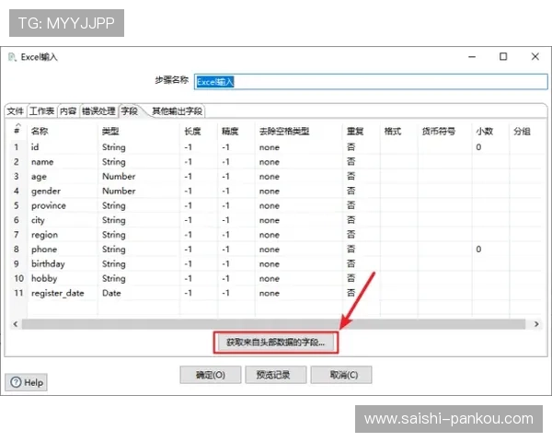Go to the 错误处理 tab
This screenshot has height=442, width=552.
(98, 111)
